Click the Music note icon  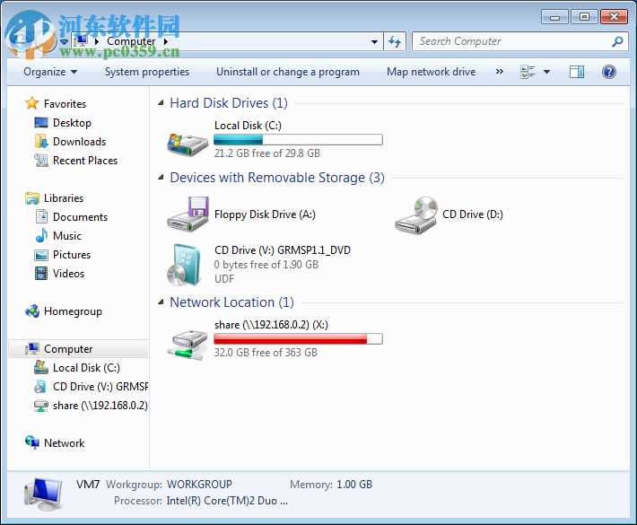coord(41,235)
